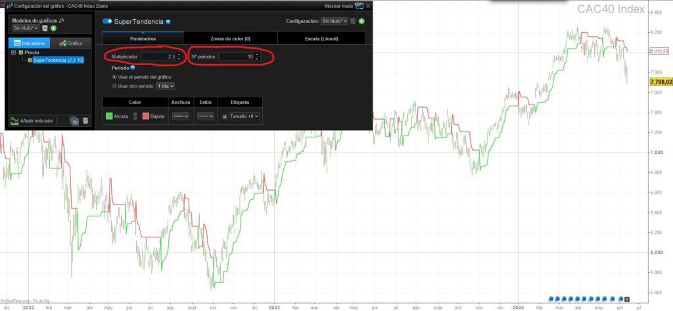Pick the red Bajista color swatch
Screen dimensions: 673x311
[145, 116]
